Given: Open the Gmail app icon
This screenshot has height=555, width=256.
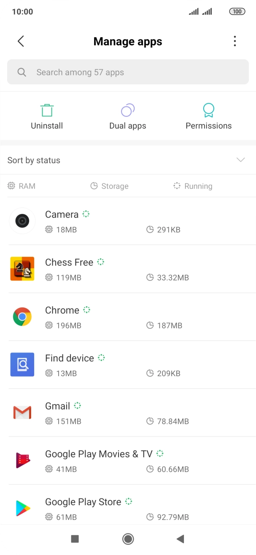Looking at the screenshot, I should tap(22, 412).
